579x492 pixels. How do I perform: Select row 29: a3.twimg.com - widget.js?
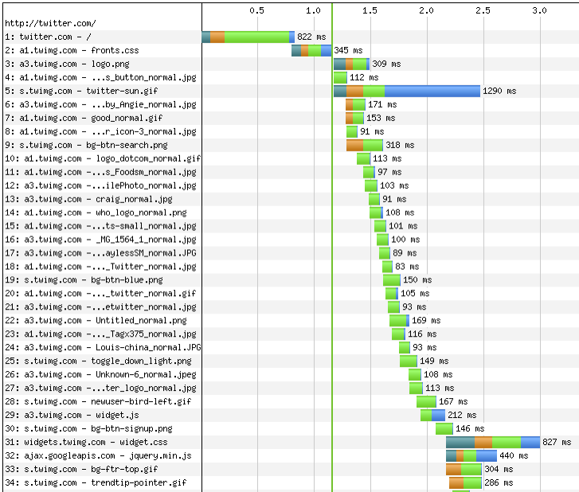72,416
